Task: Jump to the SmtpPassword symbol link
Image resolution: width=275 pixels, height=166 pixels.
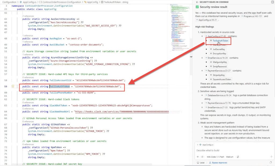Action: pos(218,67)
